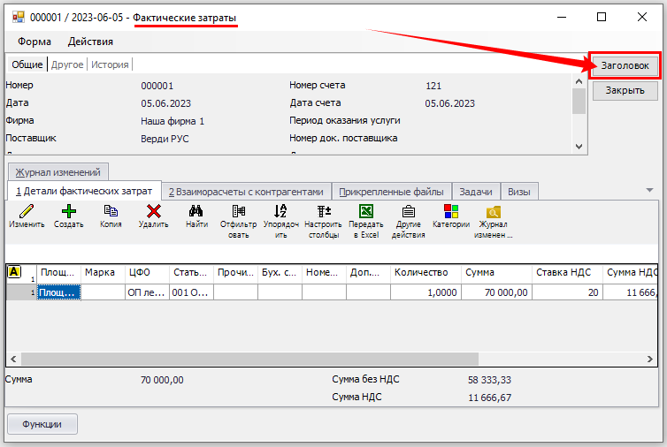The height and width of the screenshot is (447, 667).
Task: Click the Найти binoculars icon
Action: [x=196, y=211]
